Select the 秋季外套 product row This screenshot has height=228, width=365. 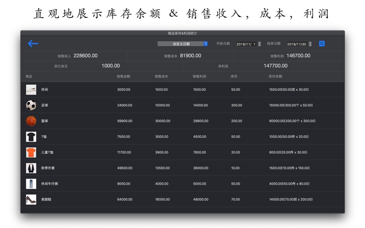coord(182,168)
